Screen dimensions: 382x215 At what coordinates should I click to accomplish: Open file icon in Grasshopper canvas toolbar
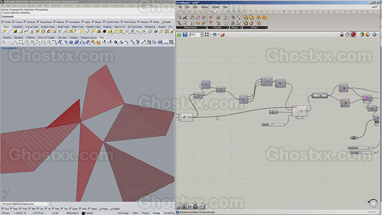[x=179, y=35]
